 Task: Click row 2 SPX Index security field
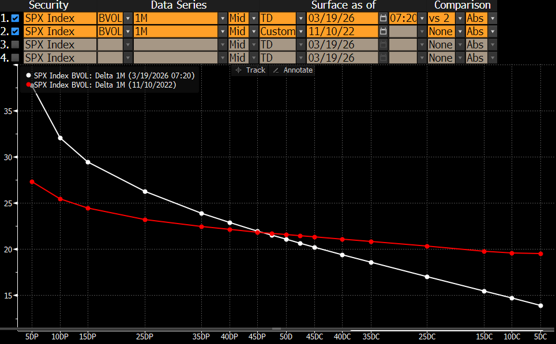click(x=60, y=31)
